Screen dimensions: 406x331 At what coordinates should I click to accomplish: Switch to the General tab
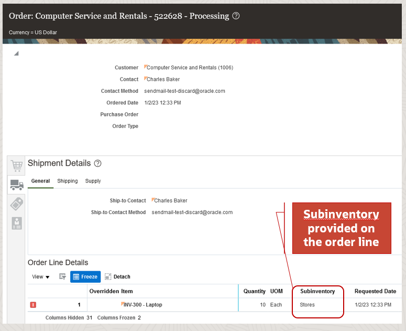pyautogui.click(x=40, y=181)
